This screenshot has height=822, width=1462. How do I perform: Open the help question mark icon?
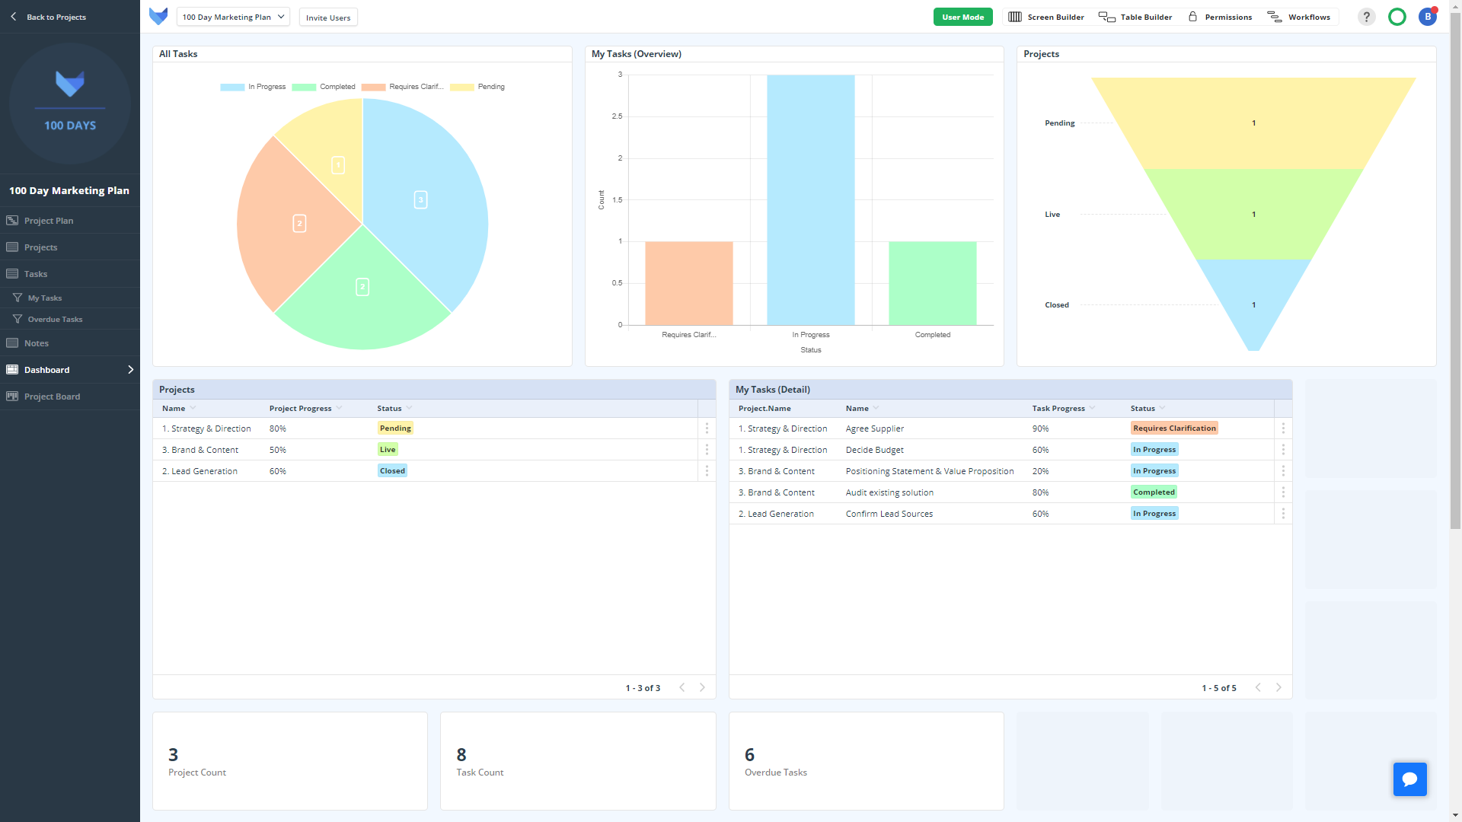(x=1367, y=17)
